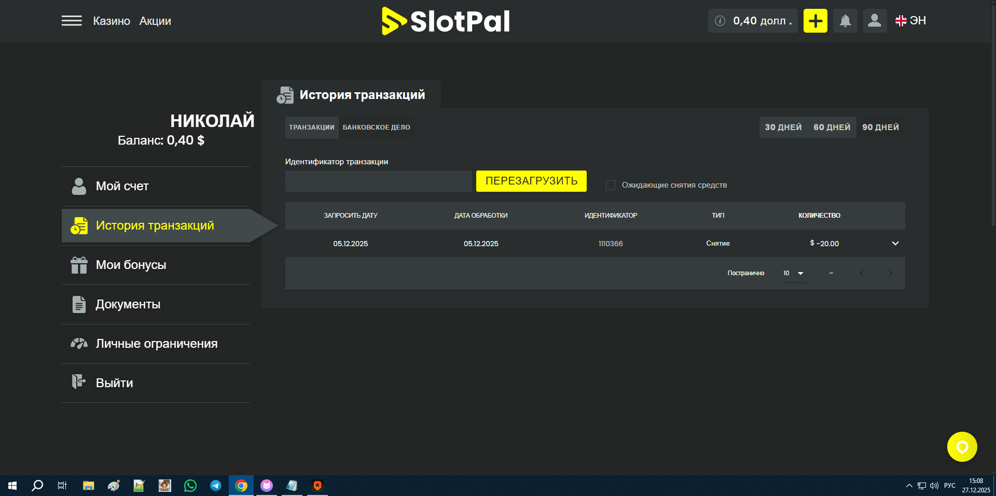Open the yellow live chat bubble
Viewport: 996px width, 496px height.
(x=962, y=447)
